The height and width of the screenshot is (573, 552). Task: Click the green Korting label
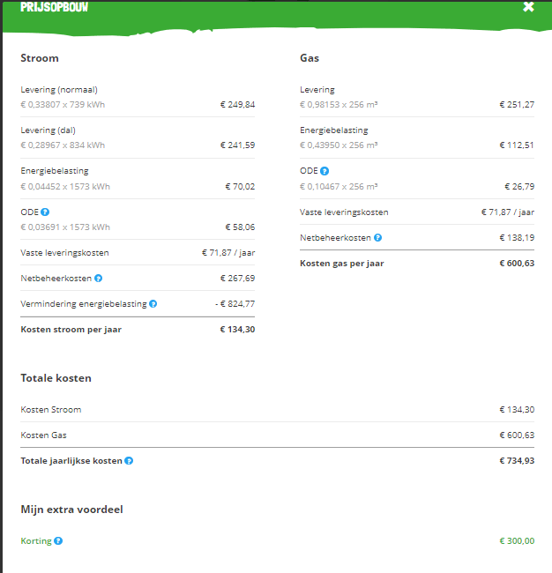tap(36, 541)
